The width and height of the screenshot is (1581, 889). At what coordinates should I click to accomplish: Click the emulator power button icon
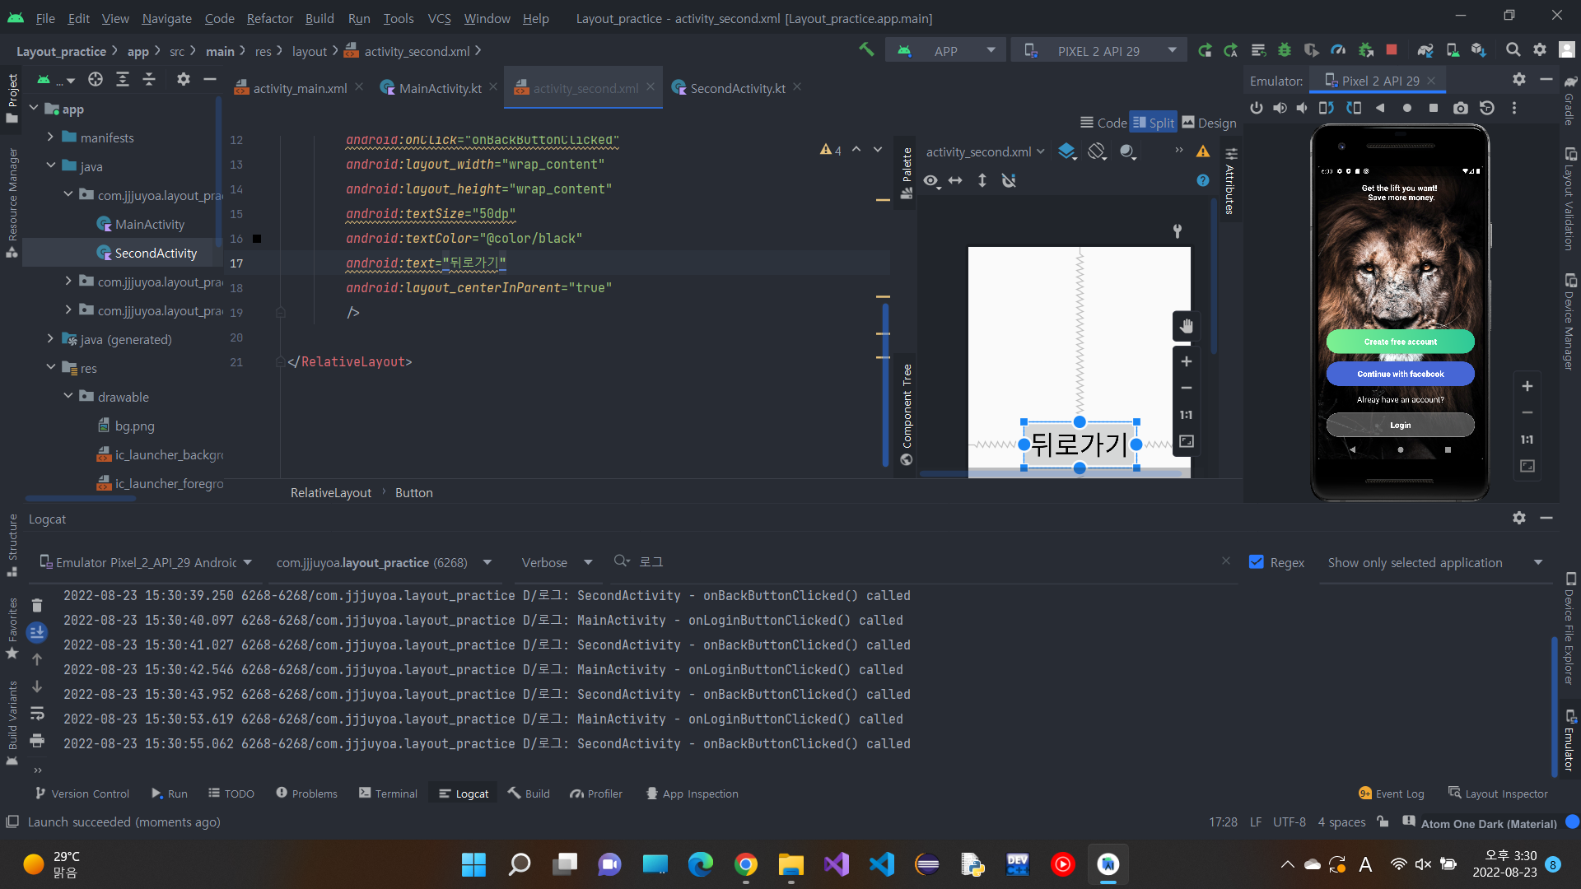coord(1257,108)
